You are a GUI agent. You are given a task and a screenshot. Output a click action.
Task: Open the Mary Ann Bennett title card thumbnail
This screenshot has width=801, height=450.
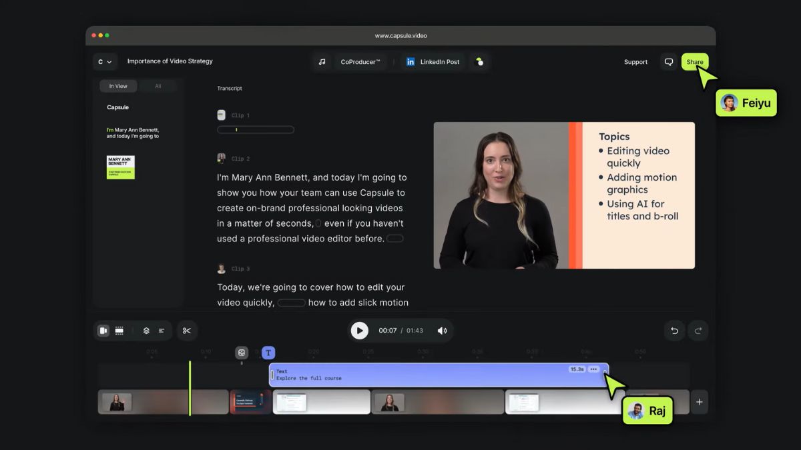pyautogui.click(x=121, y=167)
